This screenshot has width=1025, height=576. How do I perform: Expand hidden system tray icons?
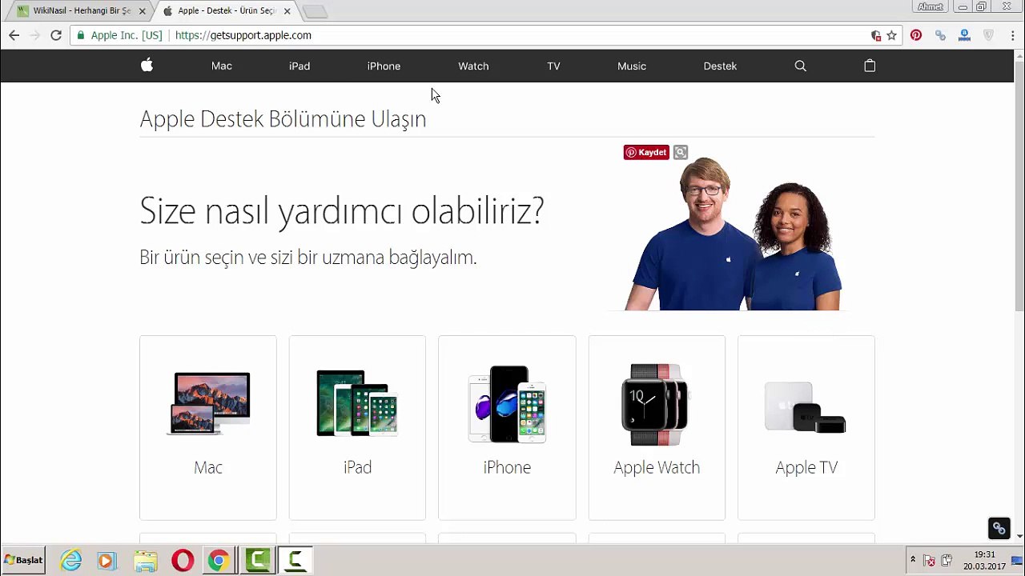click(x=913, y=559)
